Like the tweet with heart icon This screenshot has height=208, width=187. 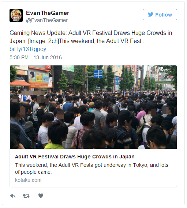pyautogui.click(x=41, y=196)
